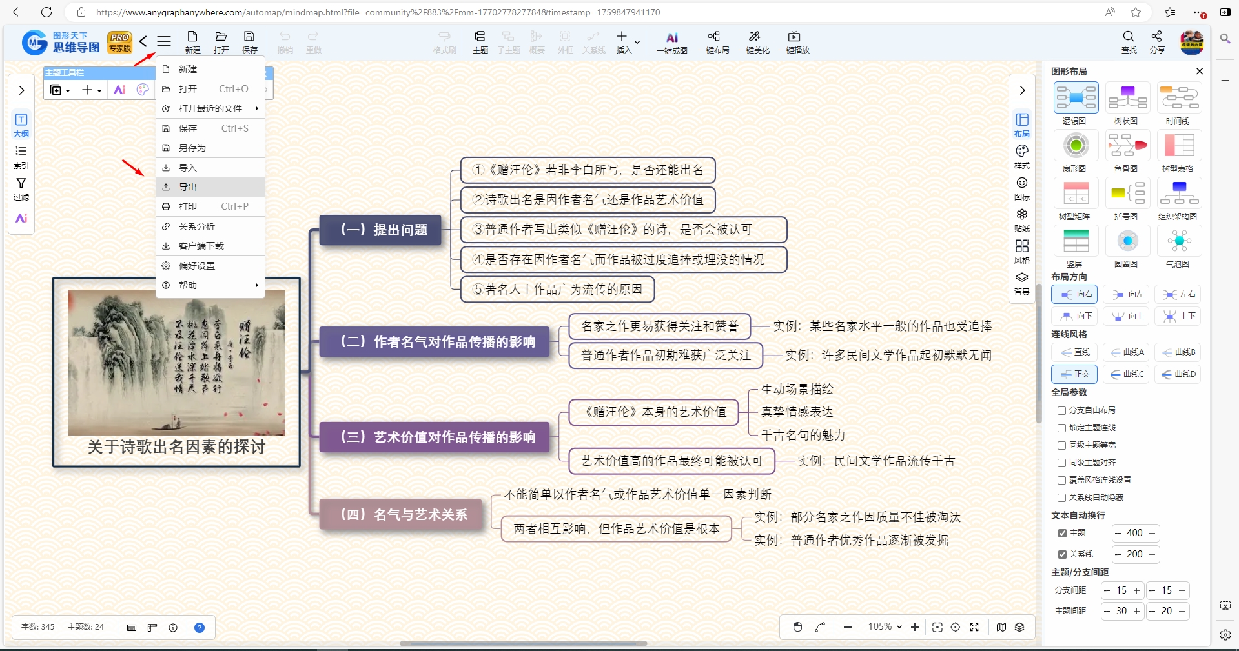This screenshot has width=1239, height=651.
Task: Open the 图标 emoji icon panel
Action: tap(1022, 188)
